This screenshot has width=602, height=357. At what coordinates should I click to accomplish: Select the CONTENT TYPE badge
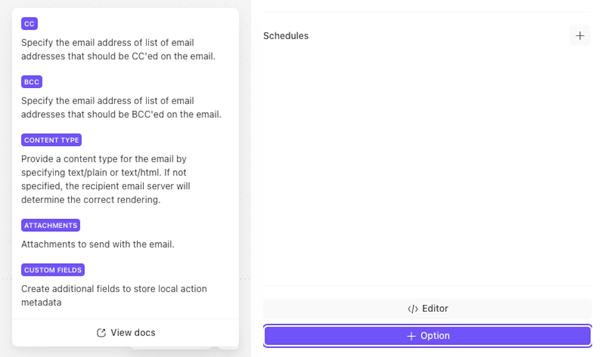pyautogui.click(x=51, y=140)
